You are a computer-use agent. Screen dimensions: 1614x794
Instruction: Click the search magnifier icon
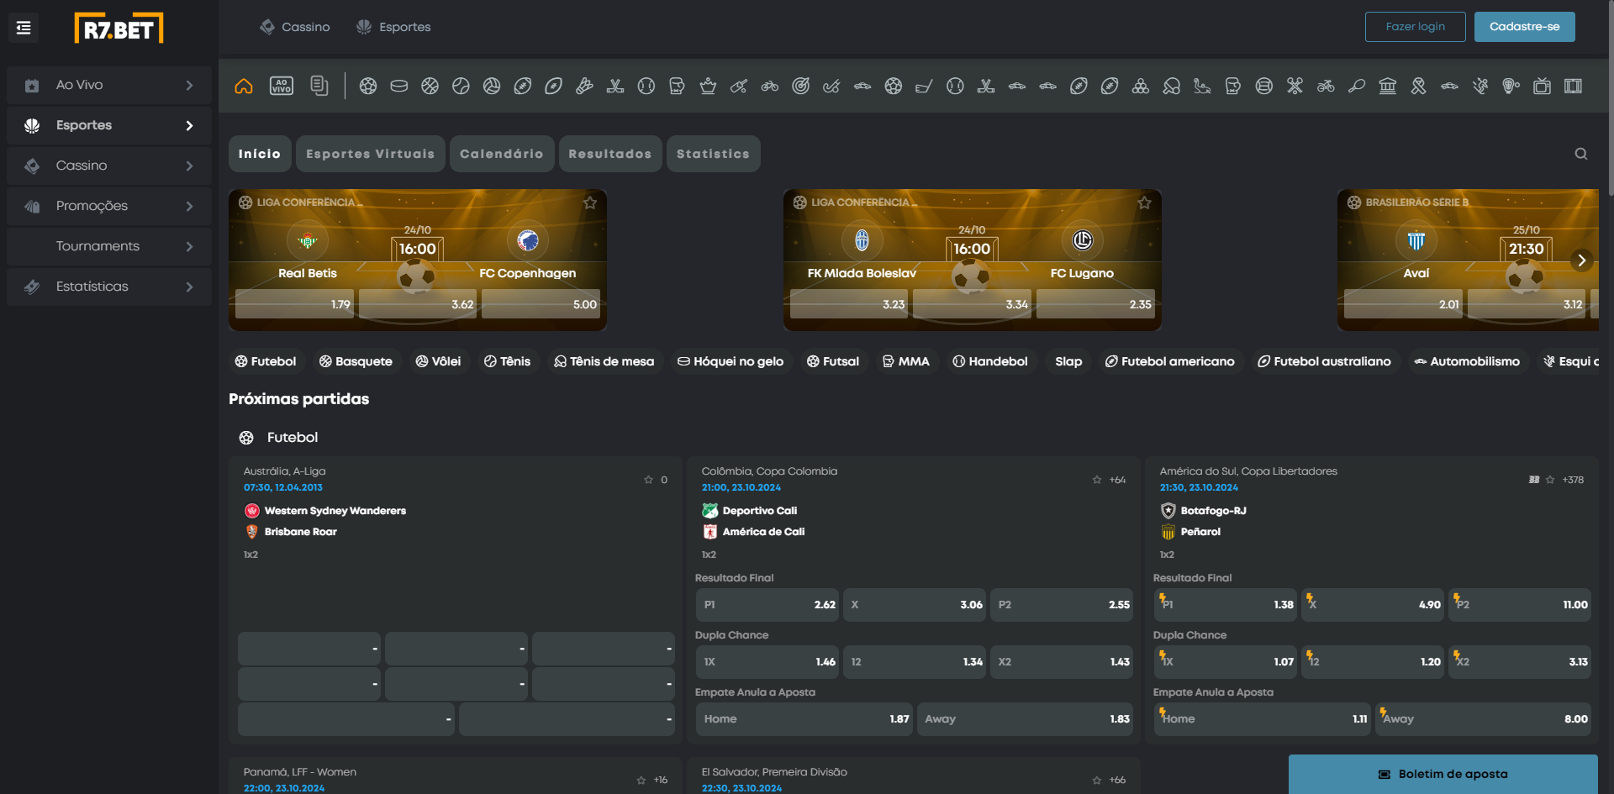[x=1581, y=154]
